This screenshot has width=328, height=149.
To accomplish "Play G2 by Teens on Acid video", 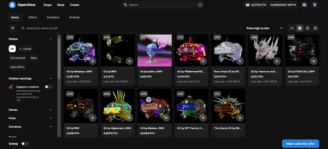I will tap(277, 61).
